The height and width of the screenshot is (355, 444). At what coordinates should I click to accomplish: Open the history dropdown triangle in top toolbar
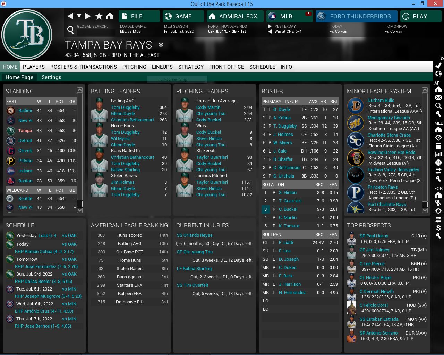coord(79,16)
